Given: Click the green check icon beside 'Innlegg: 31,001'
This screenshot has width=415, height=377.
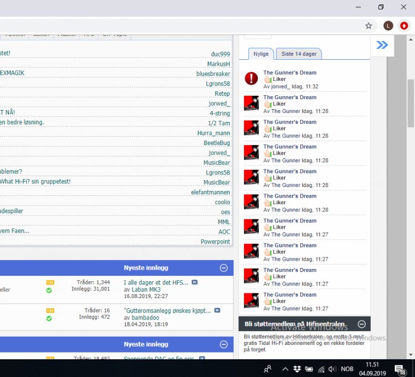Looking at the screenshot, I should click(x=49, y=291).
